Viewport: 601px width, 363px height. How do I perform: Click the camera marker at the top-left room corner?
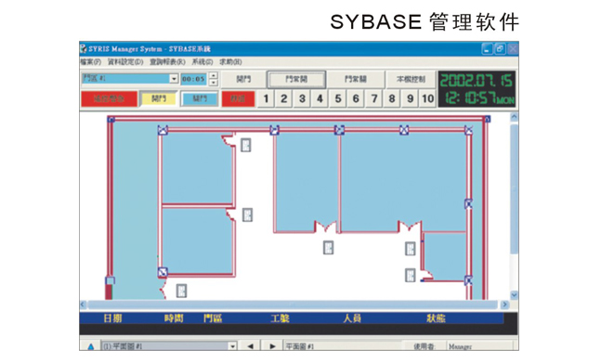pyautogui.click(x=163, y=130)
